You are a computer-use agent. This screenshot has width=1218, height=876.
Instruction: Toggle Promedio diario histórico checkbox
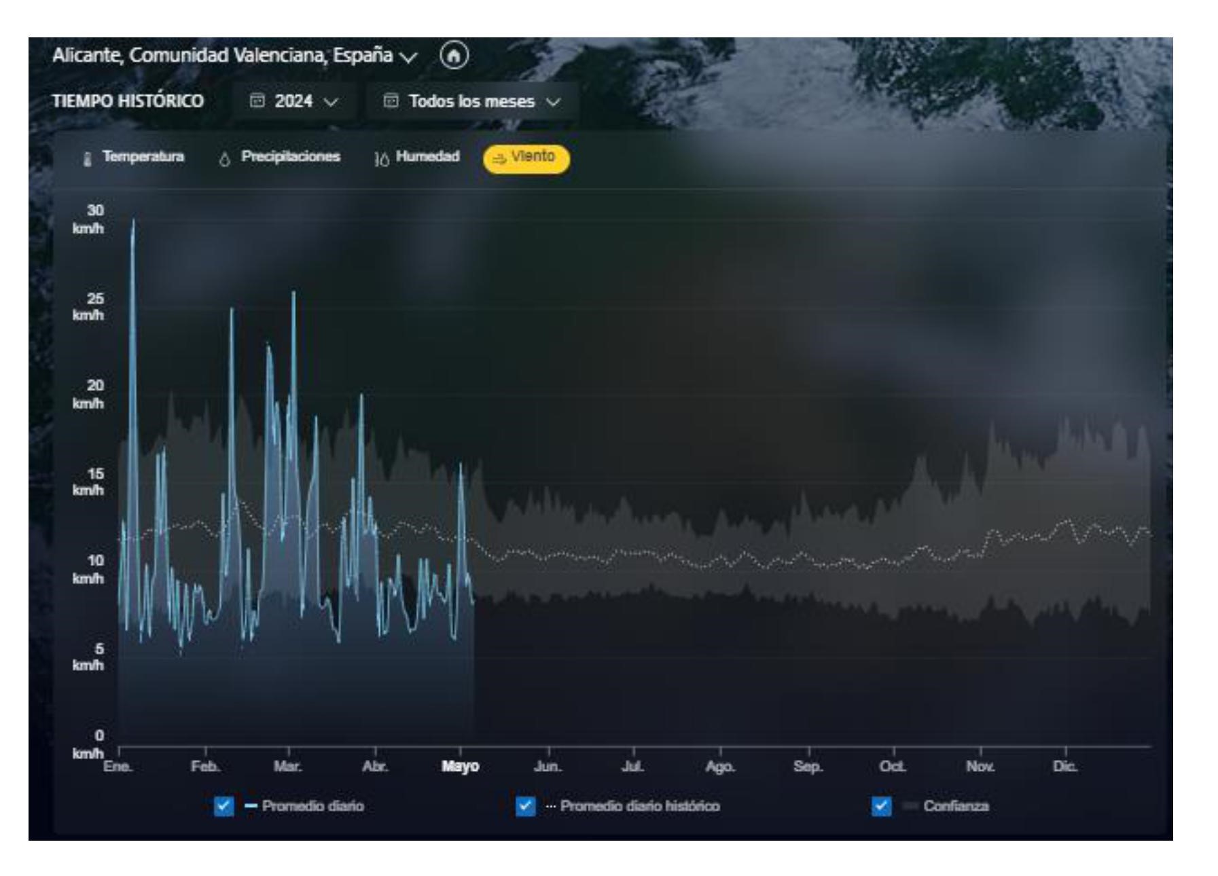(x=525, y=806)
